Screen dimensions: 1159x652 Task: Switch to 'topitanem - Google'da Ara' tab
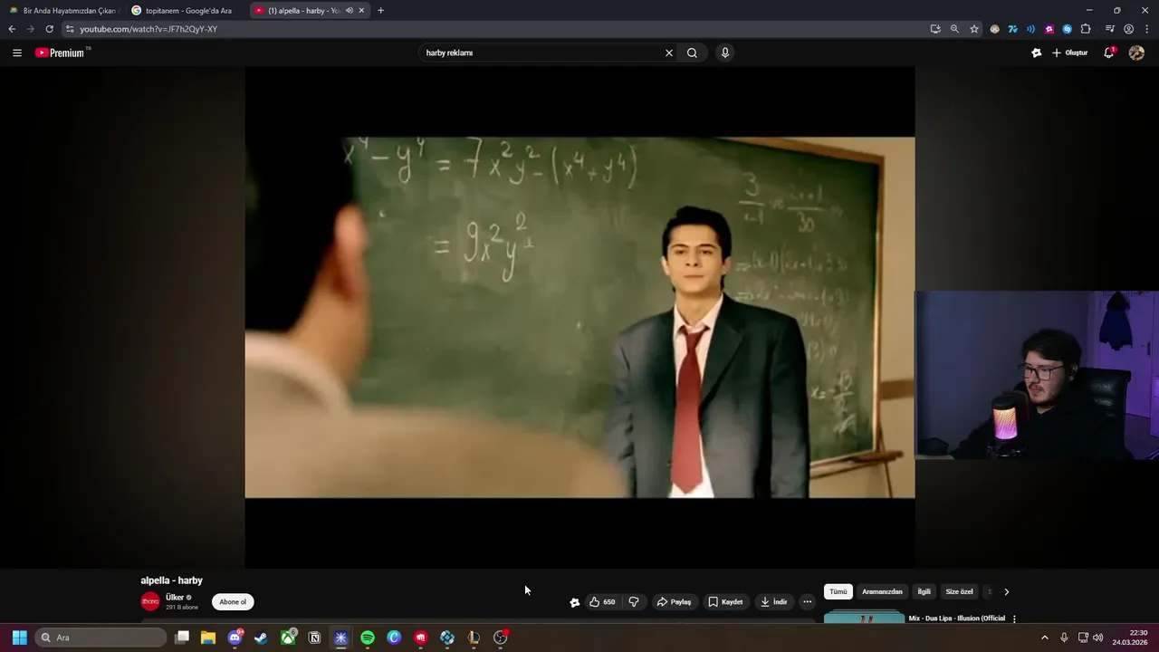pyautogui.click(x=184, y=11)
